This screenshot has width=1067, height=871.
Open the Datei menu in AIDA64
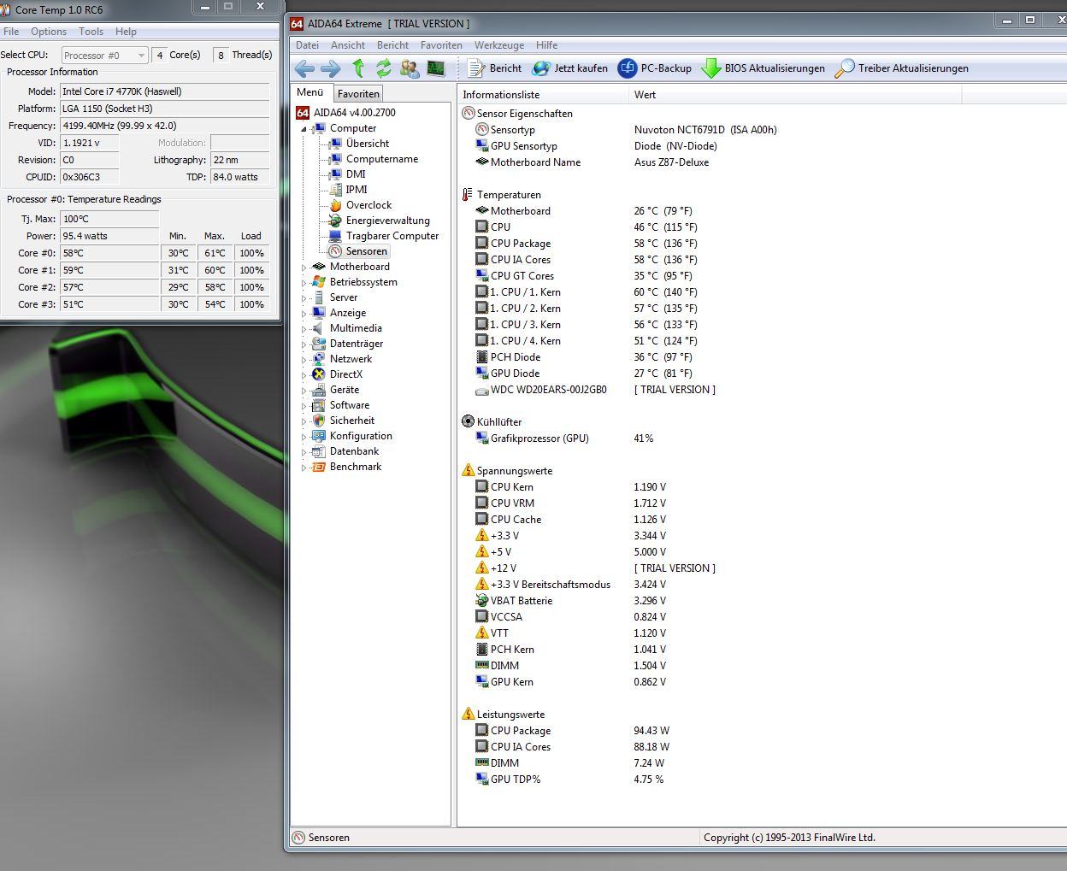click(307, 45)
